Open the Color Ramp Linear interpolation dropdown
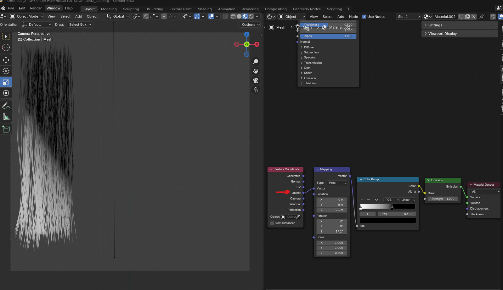The width and height of the screenshot is (503, 290). point(408,200)
